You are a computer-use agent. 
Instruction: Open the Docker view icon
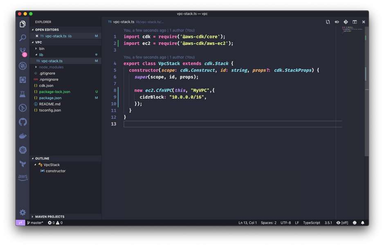[x=22, y=136]
